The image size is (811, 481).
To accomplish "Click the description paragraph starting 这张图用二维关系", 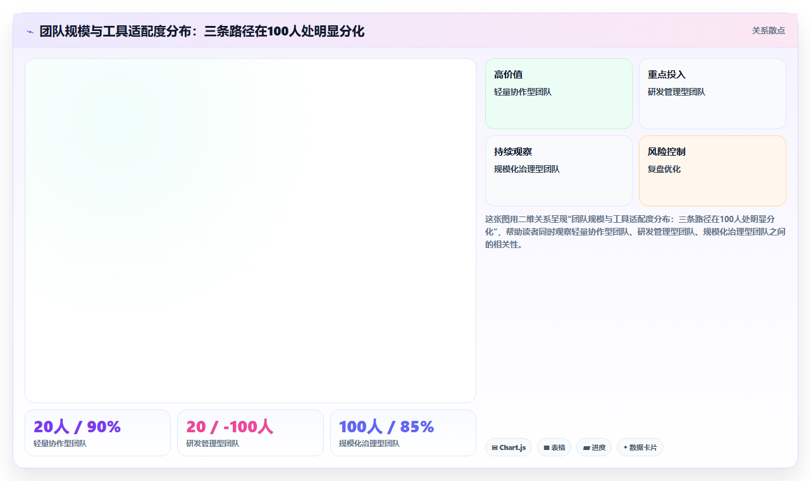I will tap(635, 232).
